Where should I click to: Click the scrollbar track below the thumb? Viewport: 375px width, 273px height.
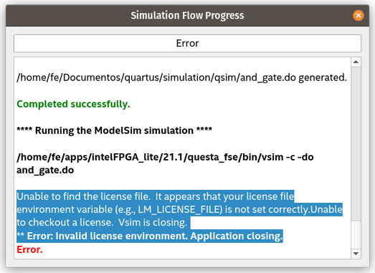coord(356,235)
